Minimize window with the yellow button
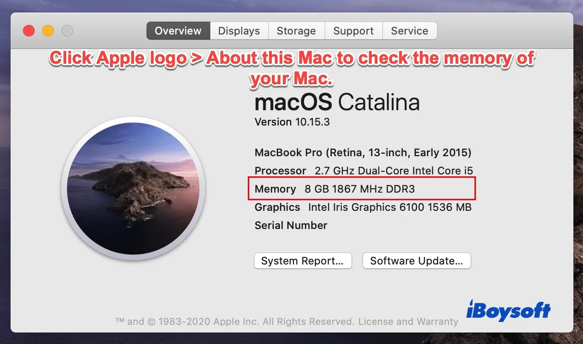 coord(48,31)
